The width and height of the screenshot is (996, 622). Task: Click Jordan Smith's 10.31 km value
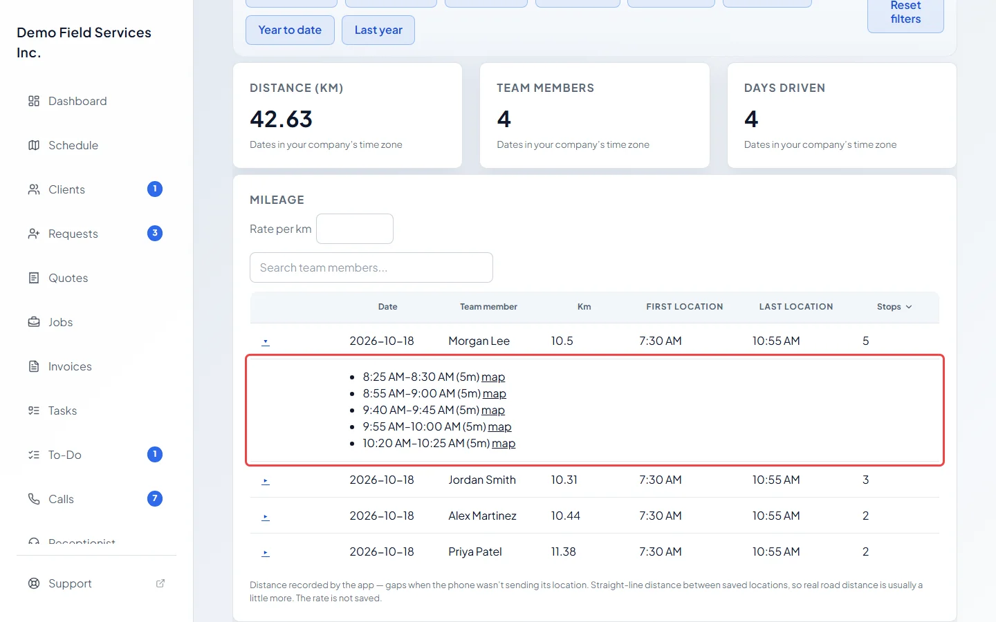click(564, 480)
